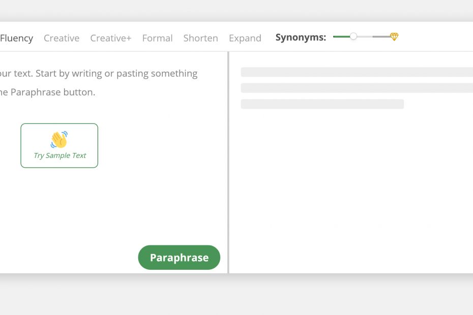Select the Fluency mode tab
The width and height of the screenshot is (473, 315).
17,38
